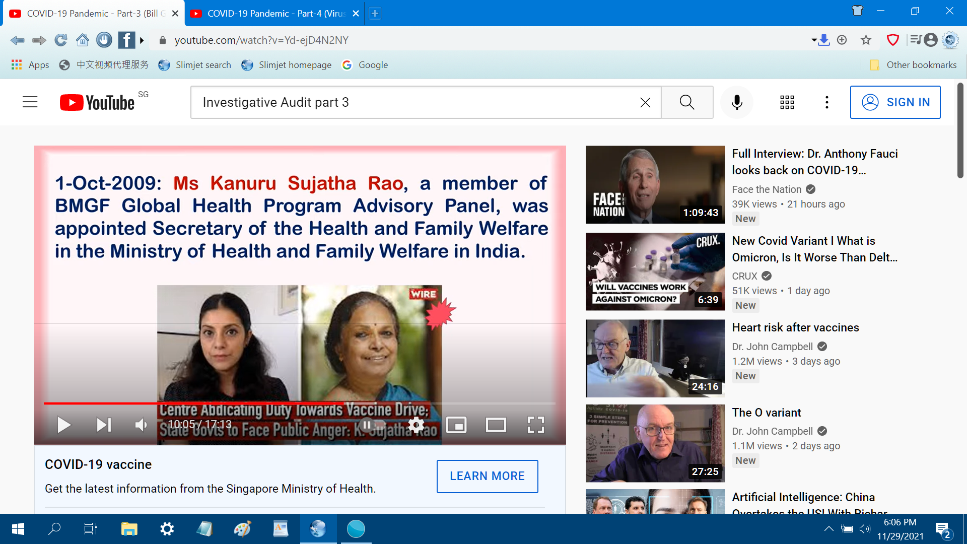Click the SIGN IN button
This screenshot has width=967, height=544.
(x=895, y=102)
